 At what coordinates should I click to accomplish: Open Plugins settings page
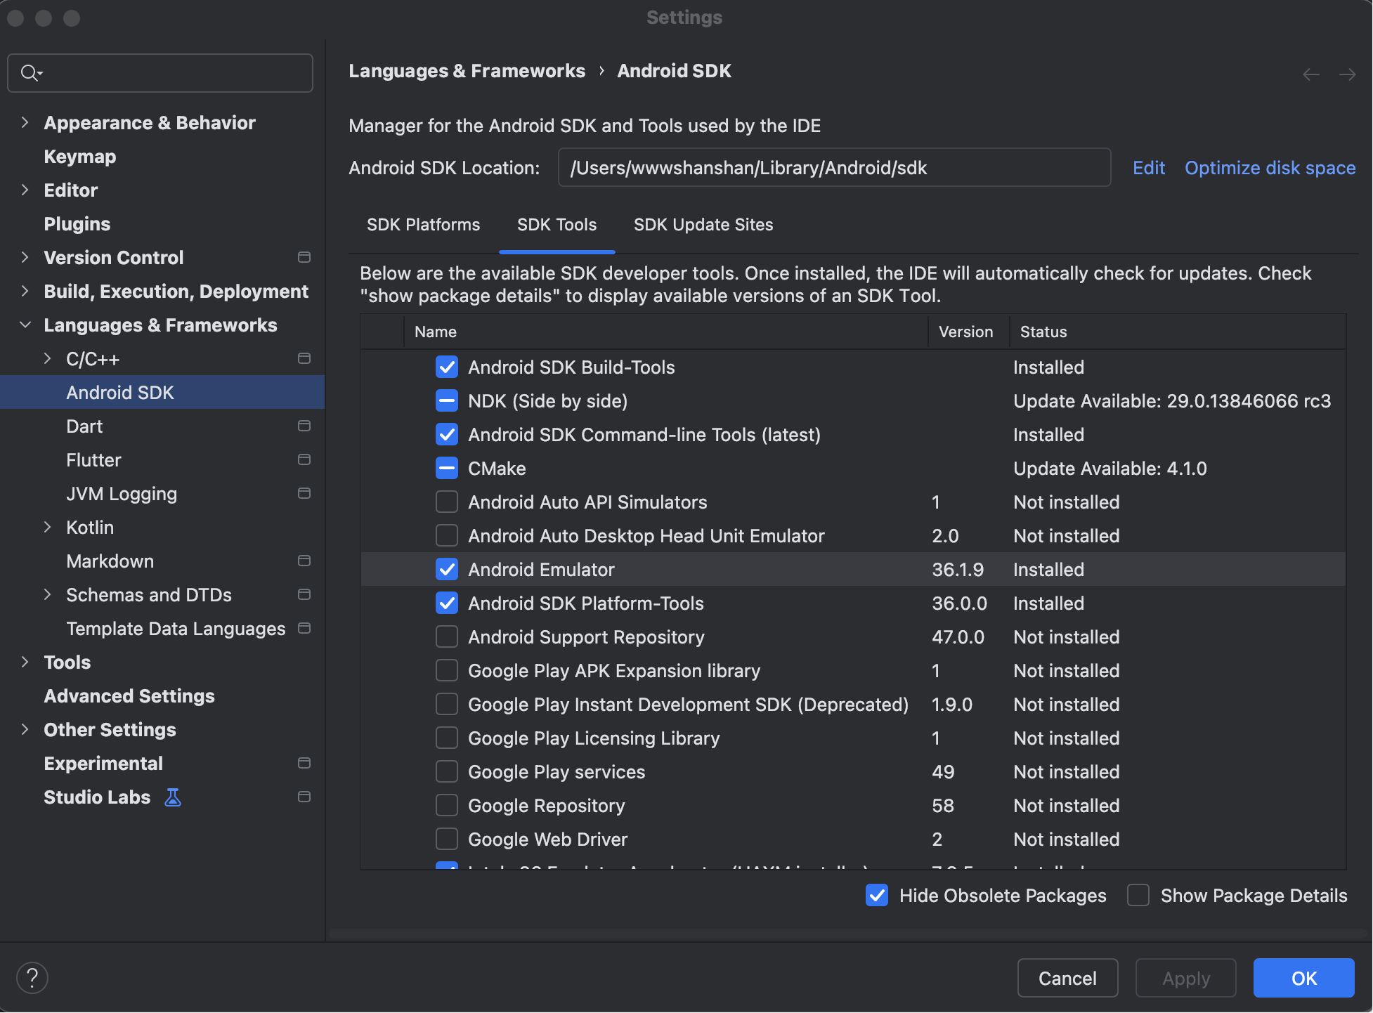77,224
